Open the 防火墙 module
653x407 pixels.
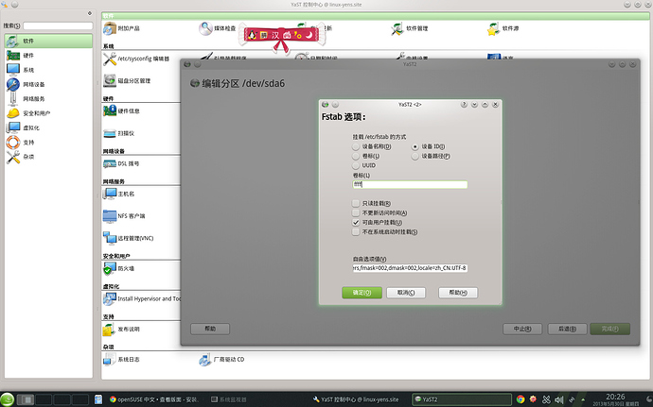[x=119, y=268]
